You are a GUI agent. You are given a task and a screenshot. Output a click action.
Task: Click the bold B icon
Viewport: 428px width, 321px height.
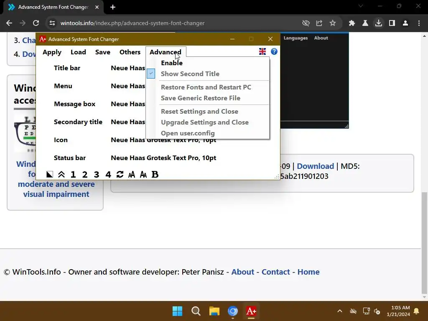155,174
